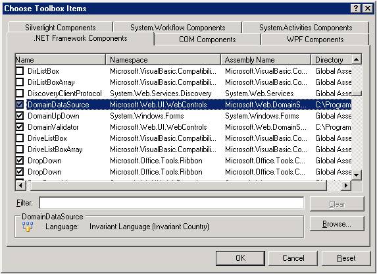Image resolution: width=377 pixels, height=274 pixels.
Task: Check the DirListBox checkbox
Action: pos(20,70)
